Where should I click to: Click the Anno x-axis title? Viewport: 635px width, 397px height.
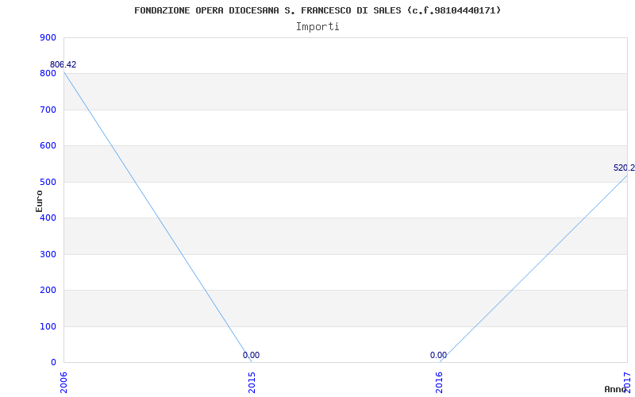(616, 389)
